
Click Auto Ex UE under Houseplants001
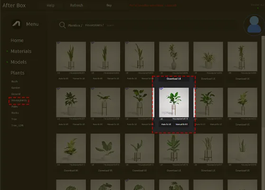[x=63, y=79]
